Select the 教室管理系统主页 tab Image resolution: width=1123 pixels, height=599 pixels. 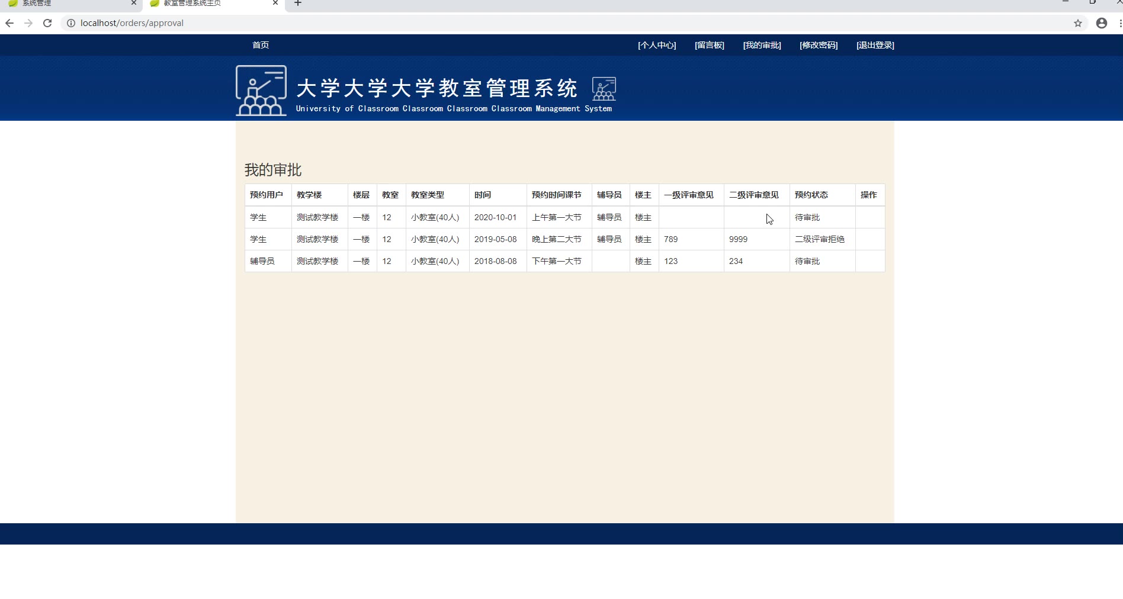[213, 4]
